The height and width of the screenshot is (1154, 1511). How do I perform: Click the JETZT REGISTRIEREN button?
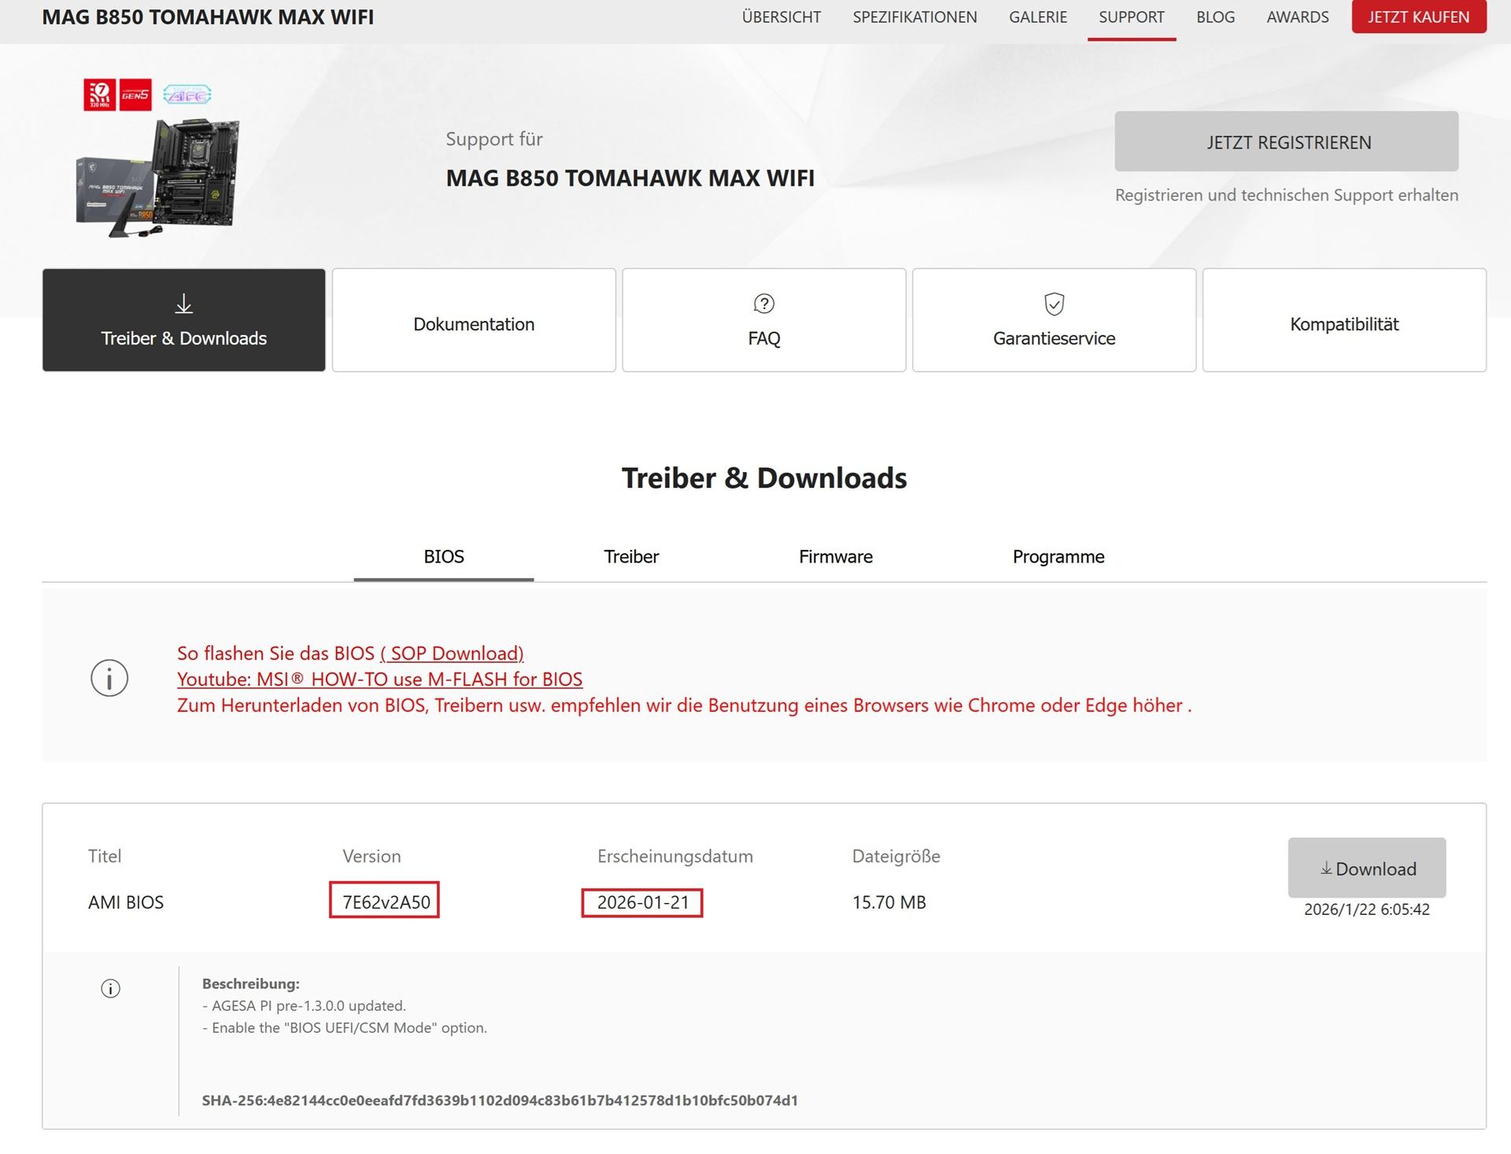[x=1286, y=142]
